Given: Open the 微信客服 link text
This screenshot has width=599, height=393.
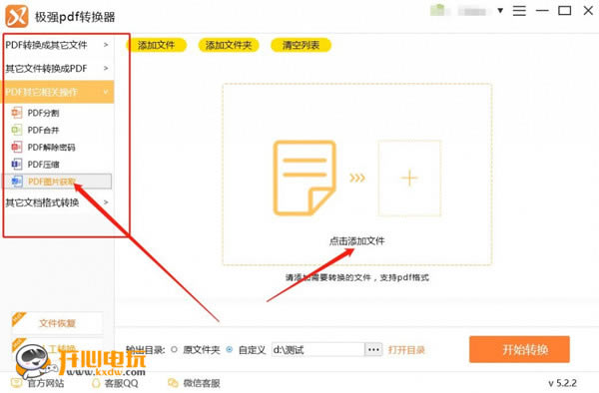Looking at the screenshot, I should coord(202,383).
